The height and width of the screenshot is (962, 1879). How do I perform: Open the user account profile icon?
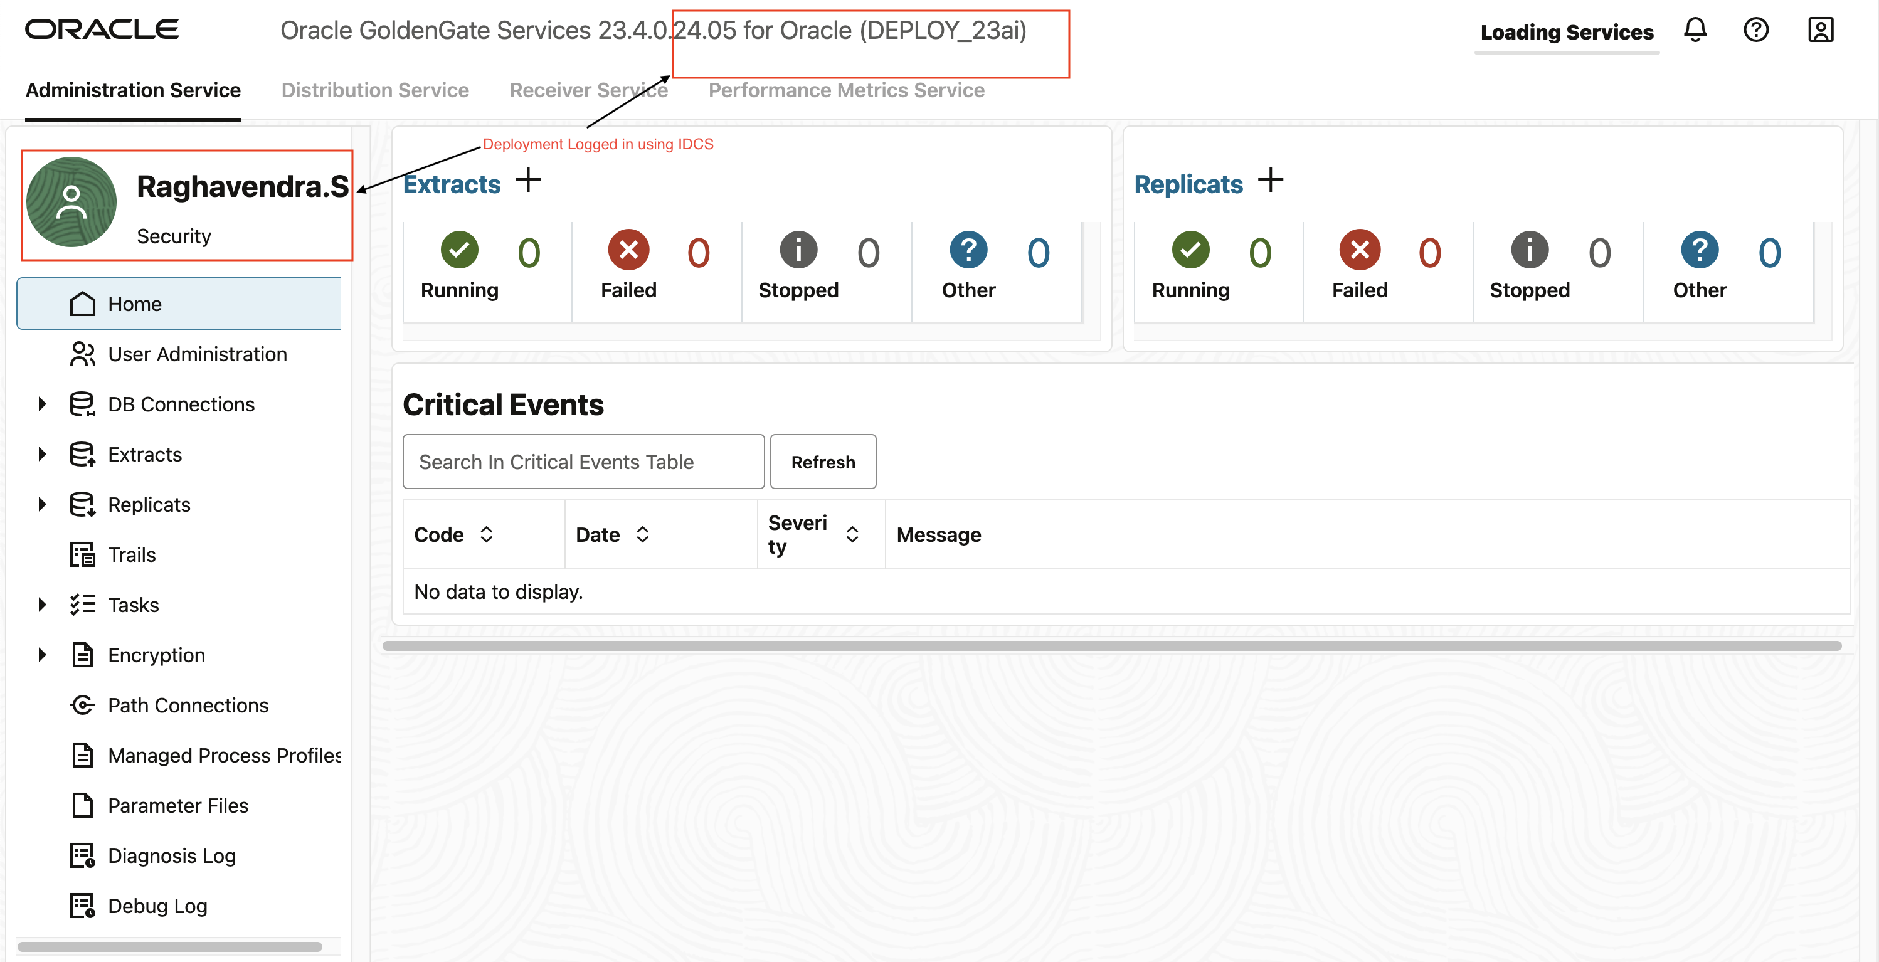(1820, 30)
